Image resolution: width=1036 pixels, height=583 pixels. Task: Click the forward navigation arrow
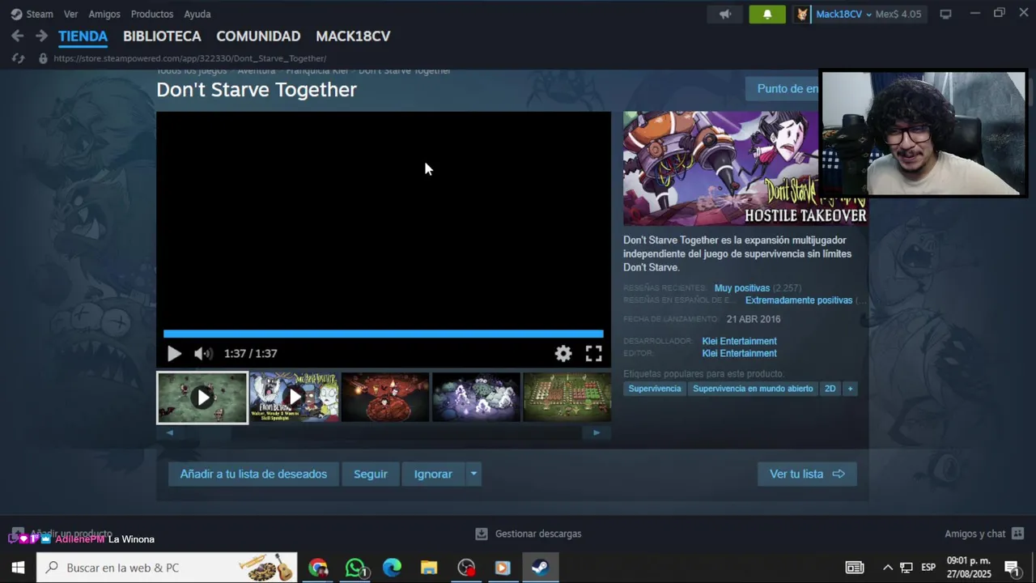41,36
